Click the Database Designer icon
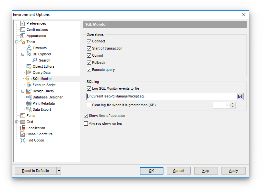 point(29,97)
